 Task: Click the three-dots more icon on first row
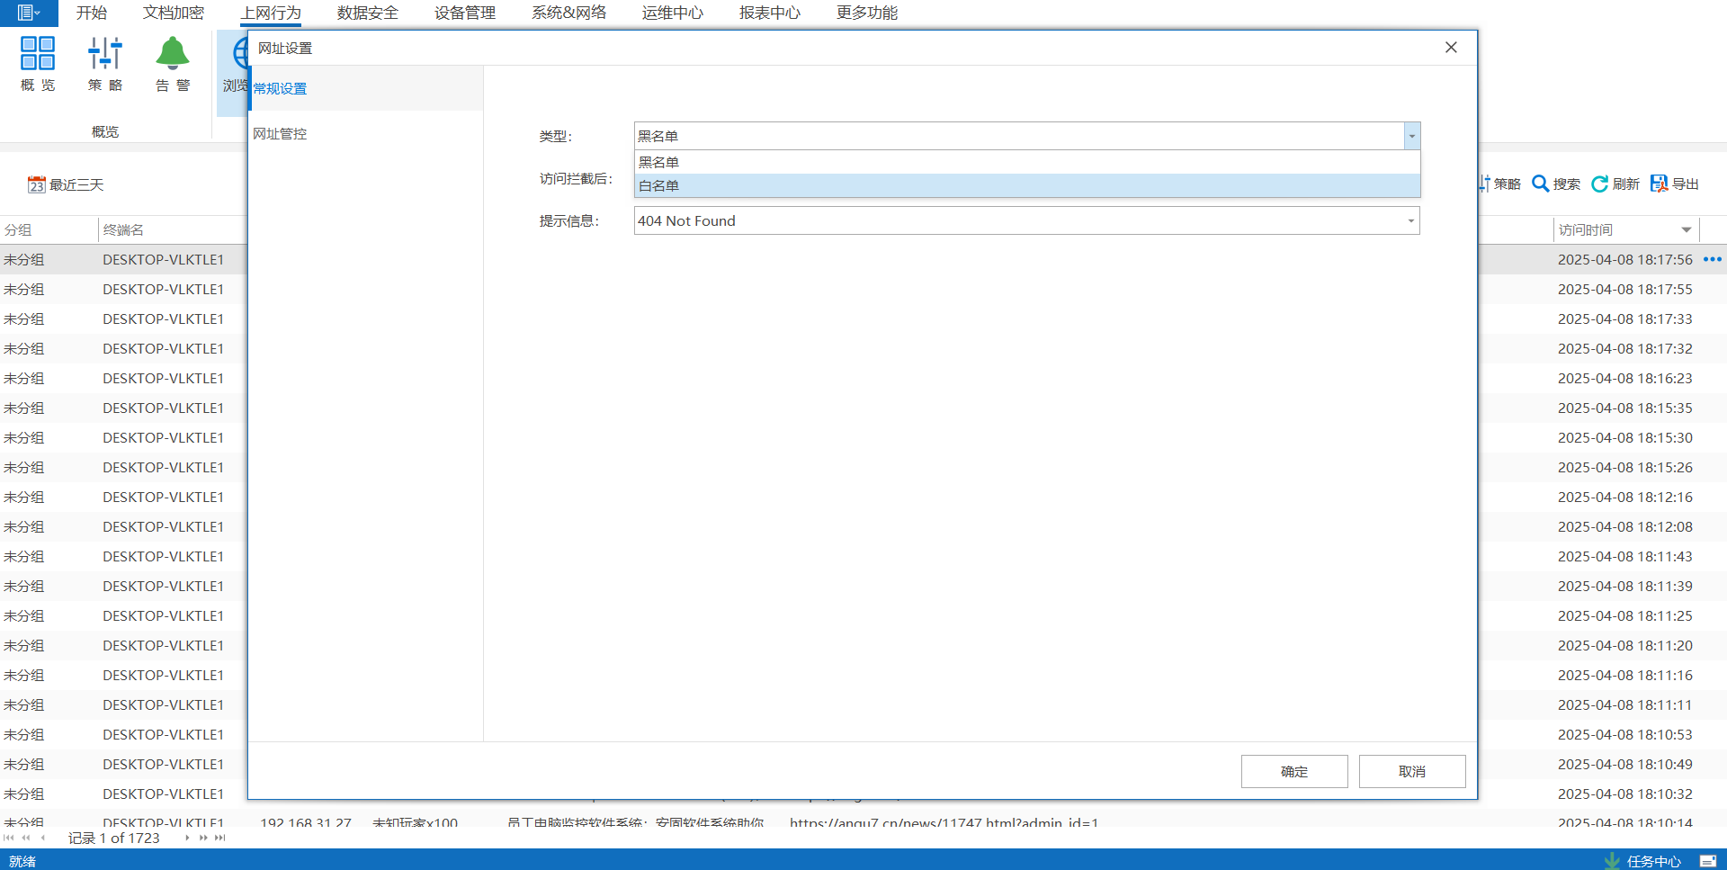pos(1713,259)
